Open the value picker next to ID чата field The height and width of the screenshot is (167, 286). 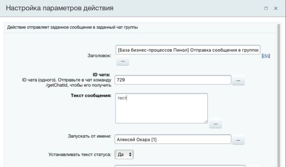[238, 81]
